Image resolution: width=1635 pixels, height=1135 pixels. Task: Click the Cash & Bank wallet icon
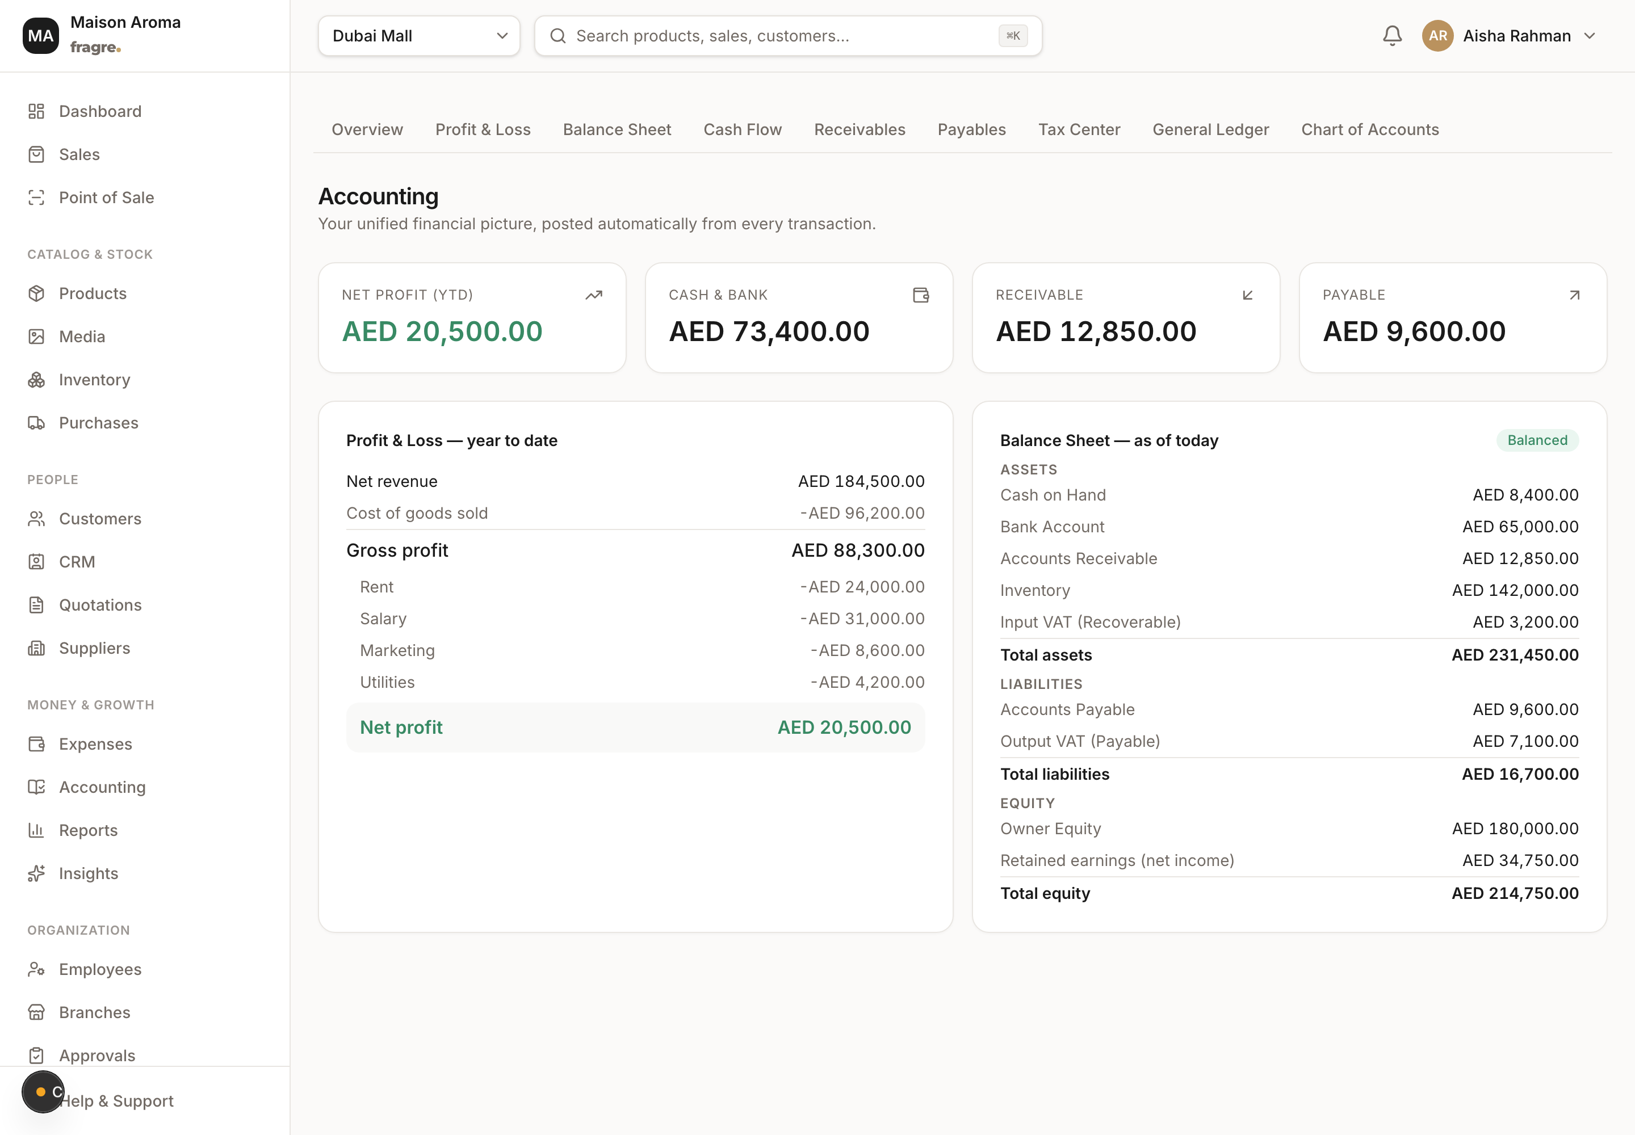(x=921, y=295)
